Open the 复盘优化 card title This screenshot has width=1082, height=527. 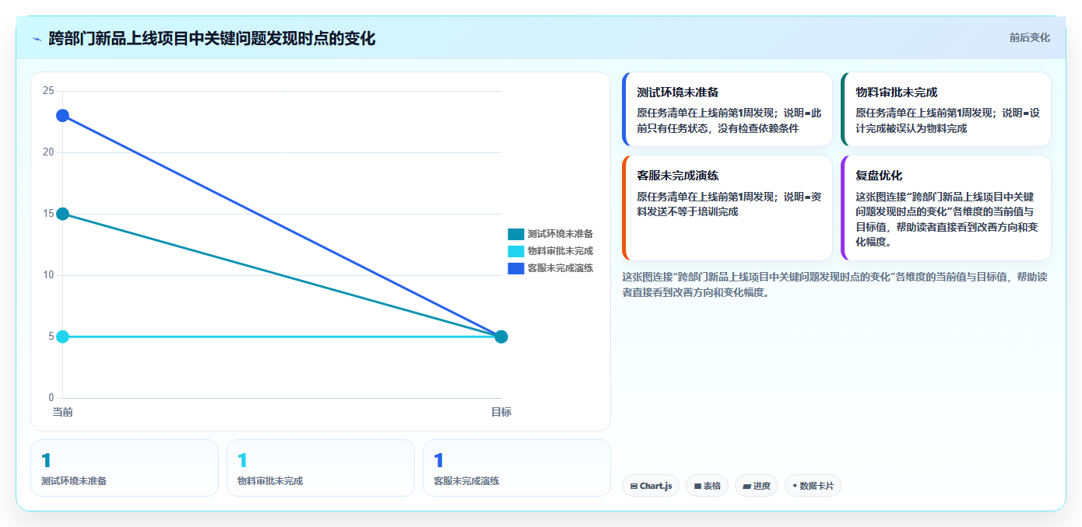(x=879, y=176)
